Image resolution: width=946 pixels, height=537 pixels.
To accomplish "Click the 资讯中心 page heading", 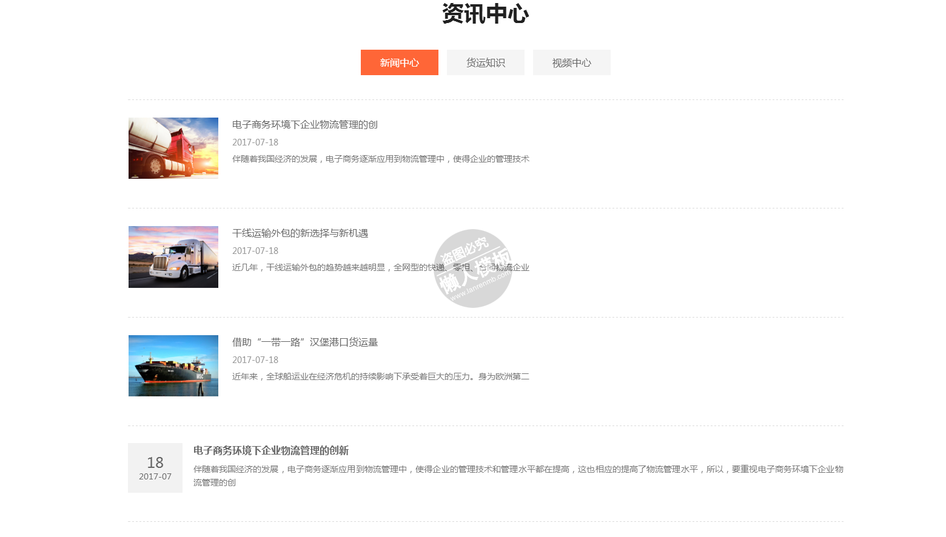I will coord(485,14).
